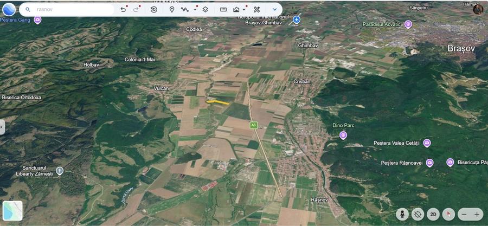The image size is (488, 226).
Task: Open the Peștera Valea Cetății marker
Action: (x=427, y=143)
